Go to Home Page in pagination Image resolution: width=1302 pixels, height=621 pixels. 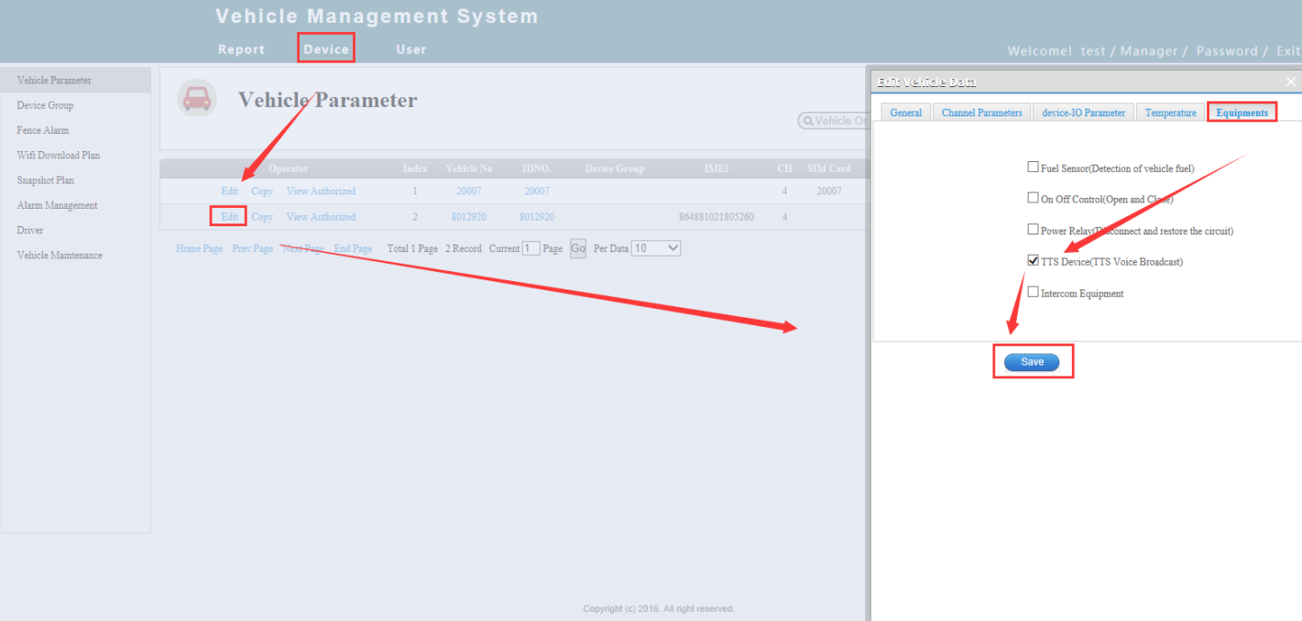click(x=200, y=248)
